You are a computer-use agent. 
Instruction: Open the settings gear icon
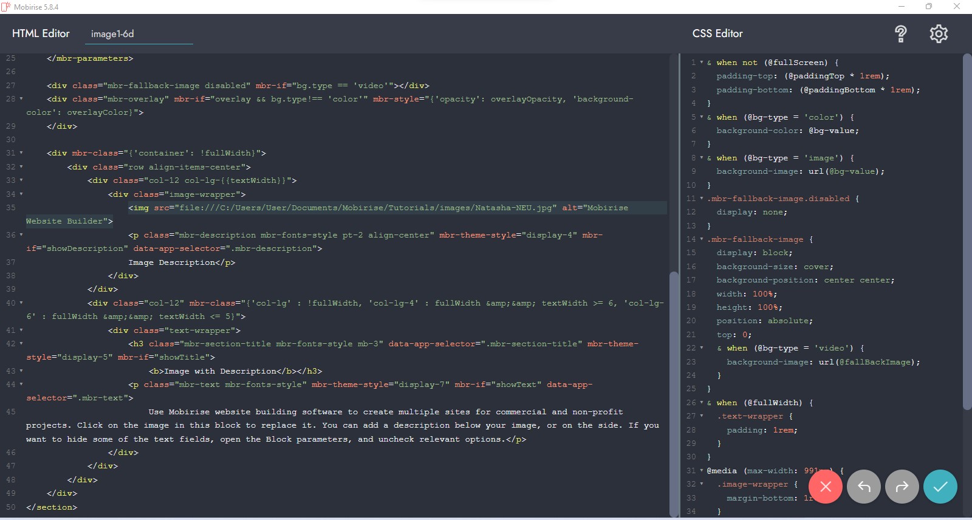(x=939, y=34)
